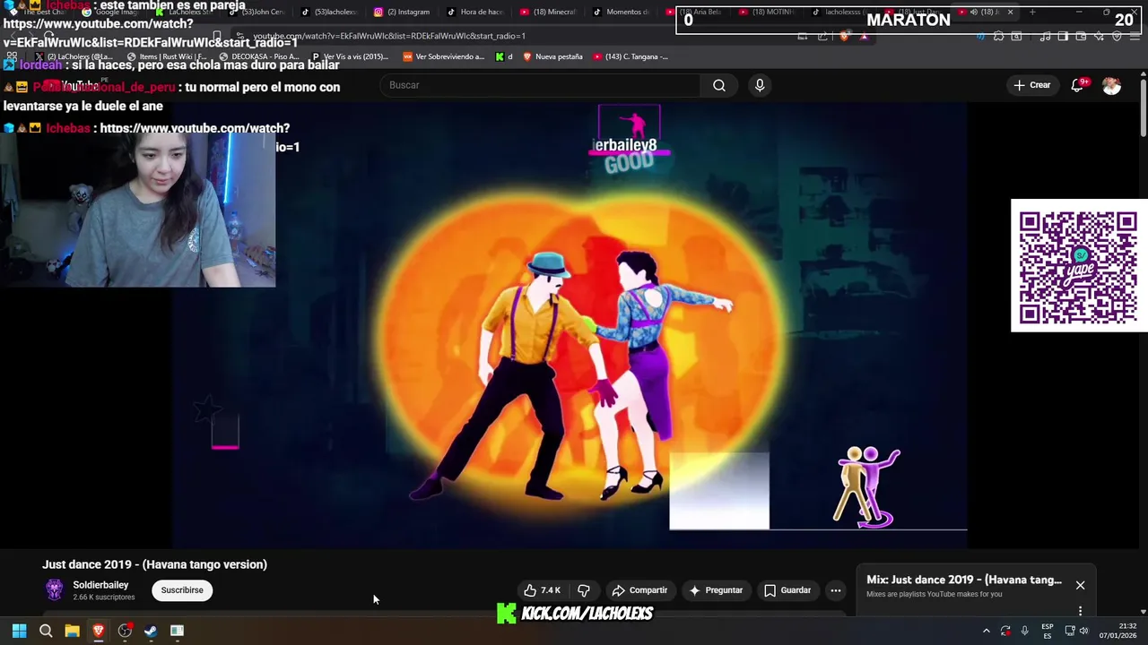Viewport: 1148px width, 645px height.
Task: Open File Explorer from taskbar
Action: point(72,631)
